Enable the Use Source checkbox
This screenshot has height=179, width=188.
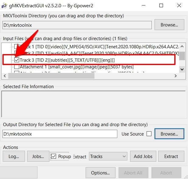[149, 134]
